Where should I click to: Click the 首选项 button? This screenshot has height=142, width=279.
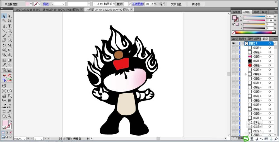click(x=196, y=4)
